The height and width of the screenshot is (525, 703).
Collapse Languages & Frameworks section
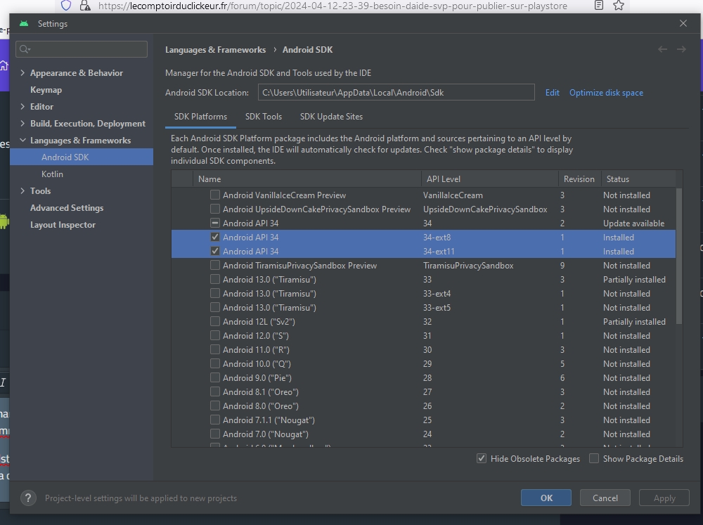(23, 141)
